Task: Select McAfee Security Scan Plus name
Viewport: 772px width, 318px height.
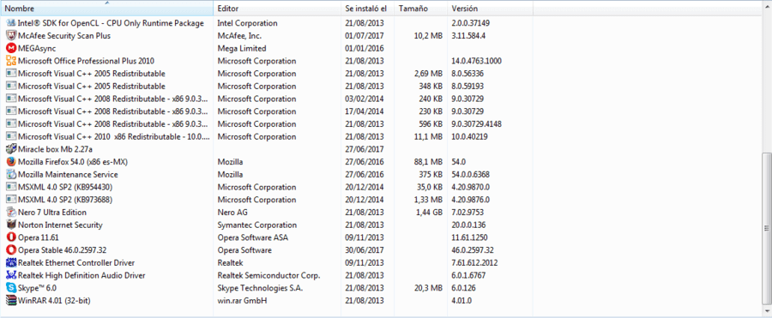Action: (x=64, y=35)
